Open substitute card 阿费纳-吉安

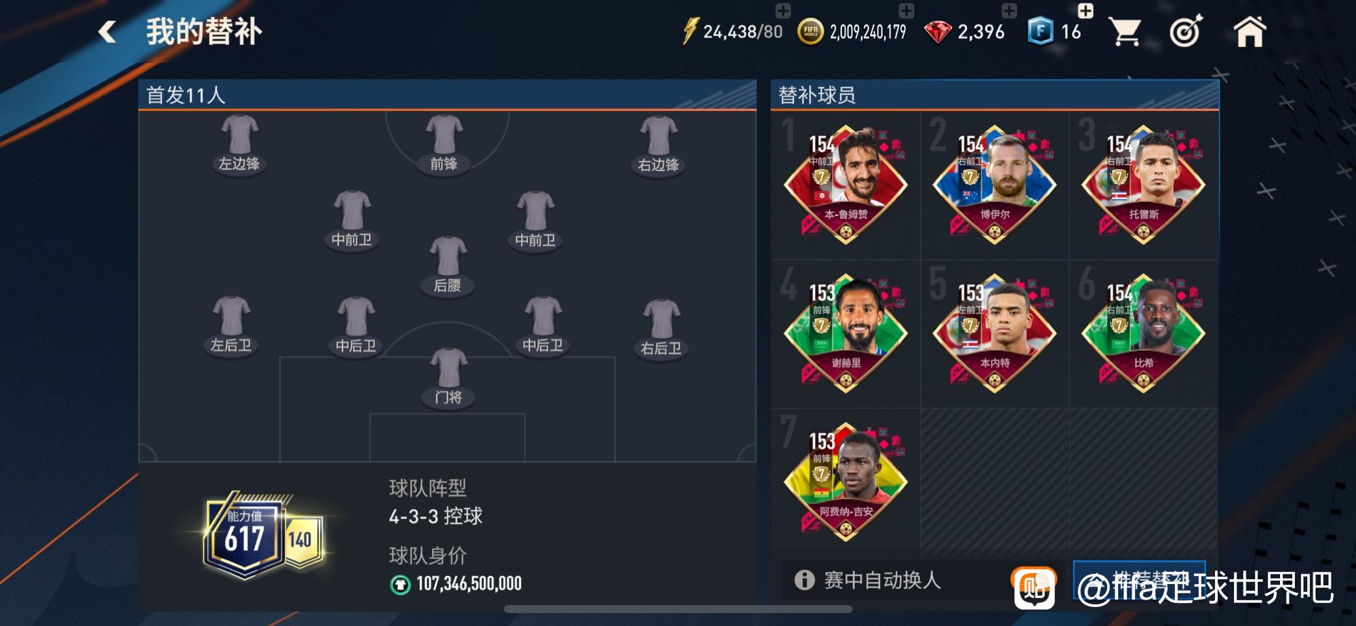(x=845, y=482)
